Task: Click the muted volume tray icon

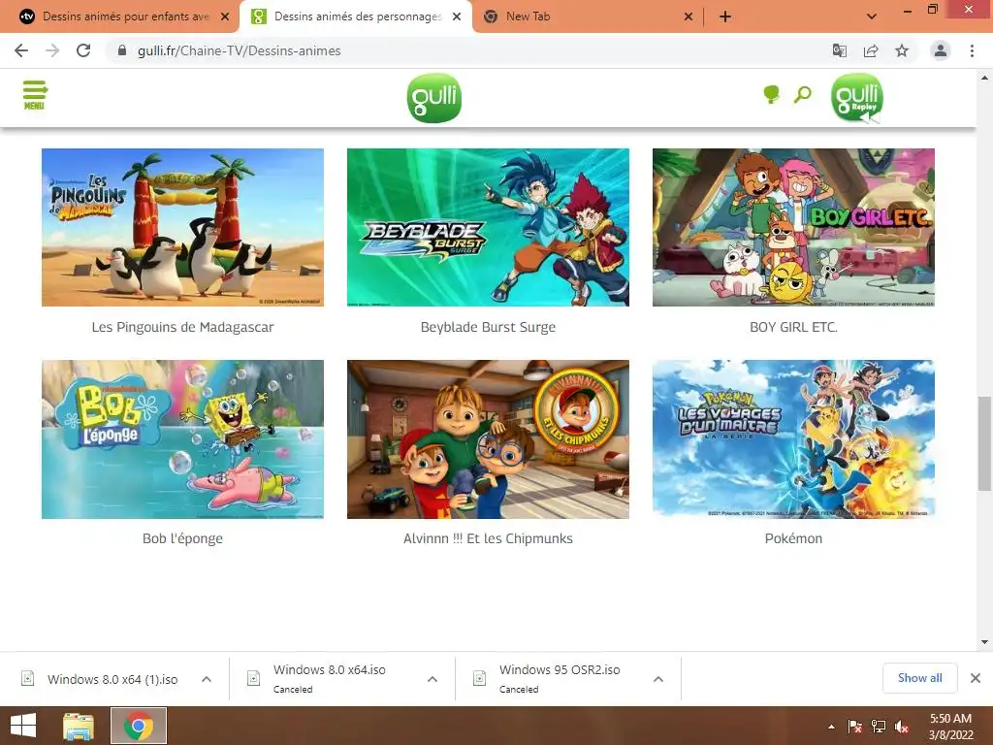Action: click(x=902, y=727)
